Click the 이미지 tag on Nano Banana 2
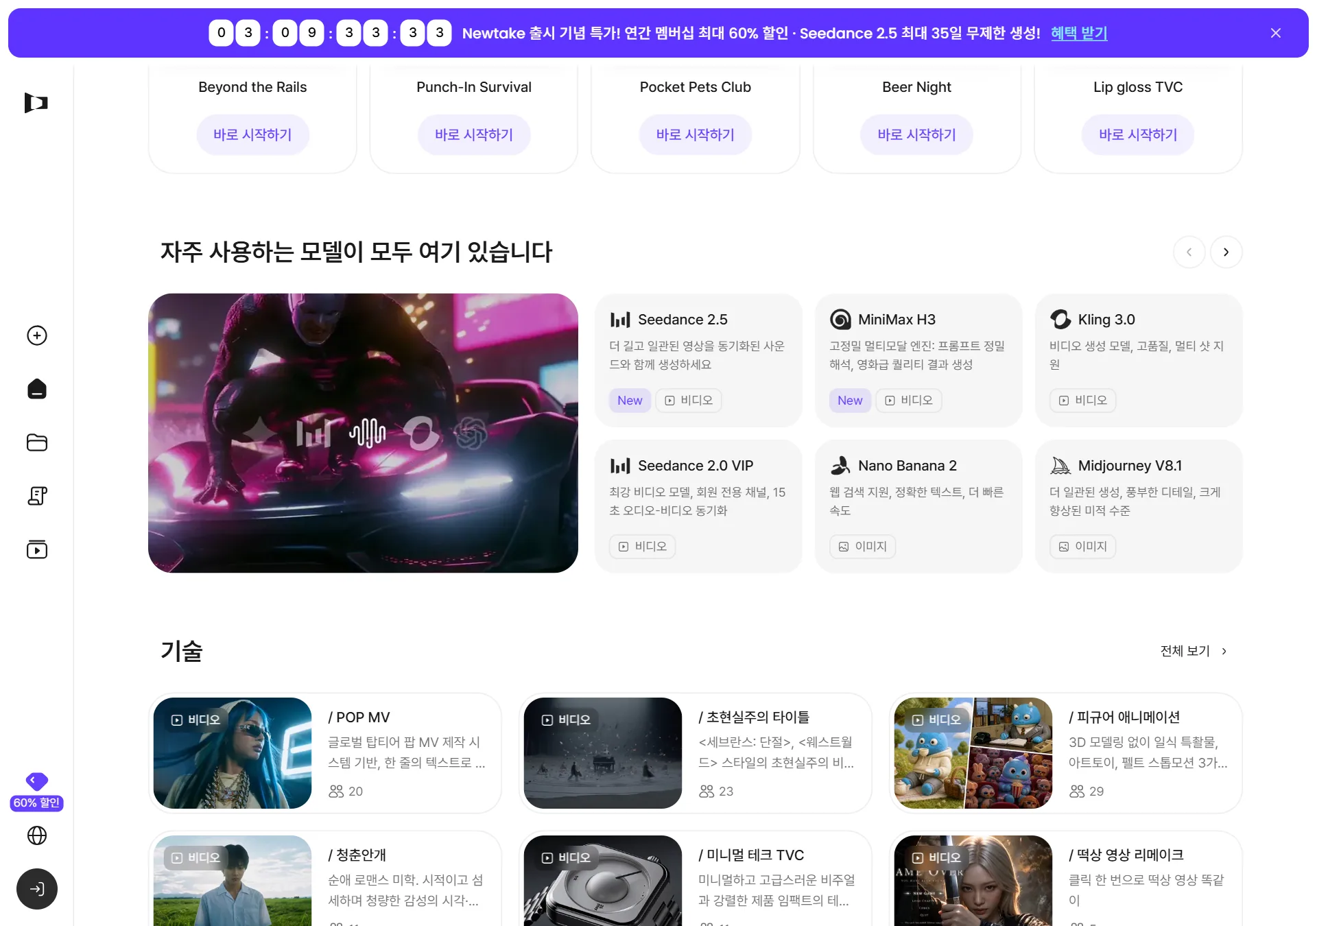The height and width of the screenshot is (926, 1317). click(x=863, y=547)
